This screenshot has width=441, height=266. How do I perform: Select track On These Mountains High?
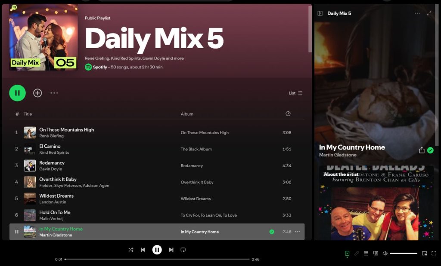pos(67,130)
